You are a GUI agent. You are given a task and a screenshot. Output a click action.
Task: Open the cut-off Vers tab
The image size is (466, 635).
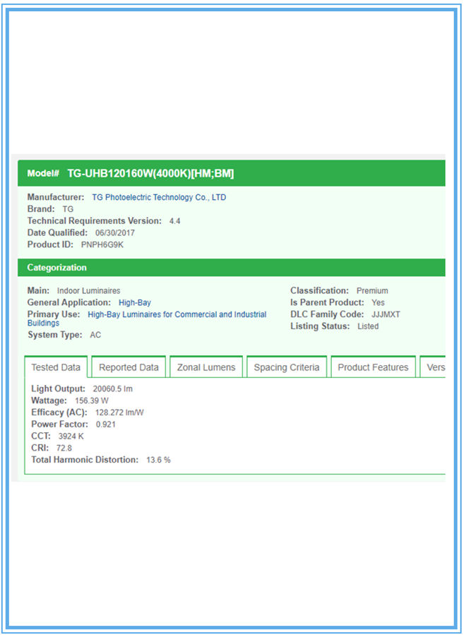pyautogui.click(x=433, y=367)
